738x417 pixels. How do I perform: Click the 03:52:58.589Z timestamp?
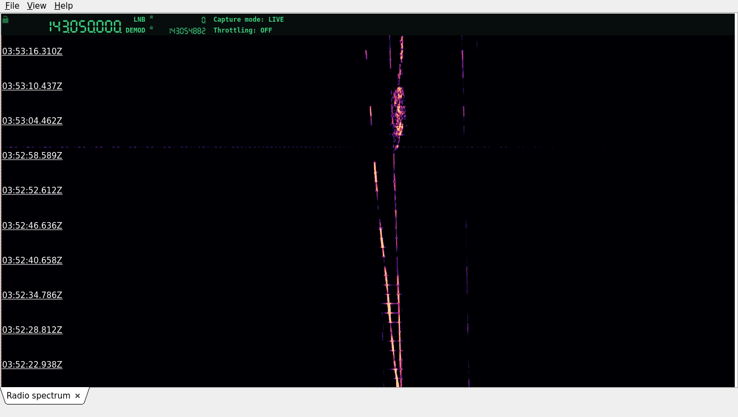[x=32, y=155]
